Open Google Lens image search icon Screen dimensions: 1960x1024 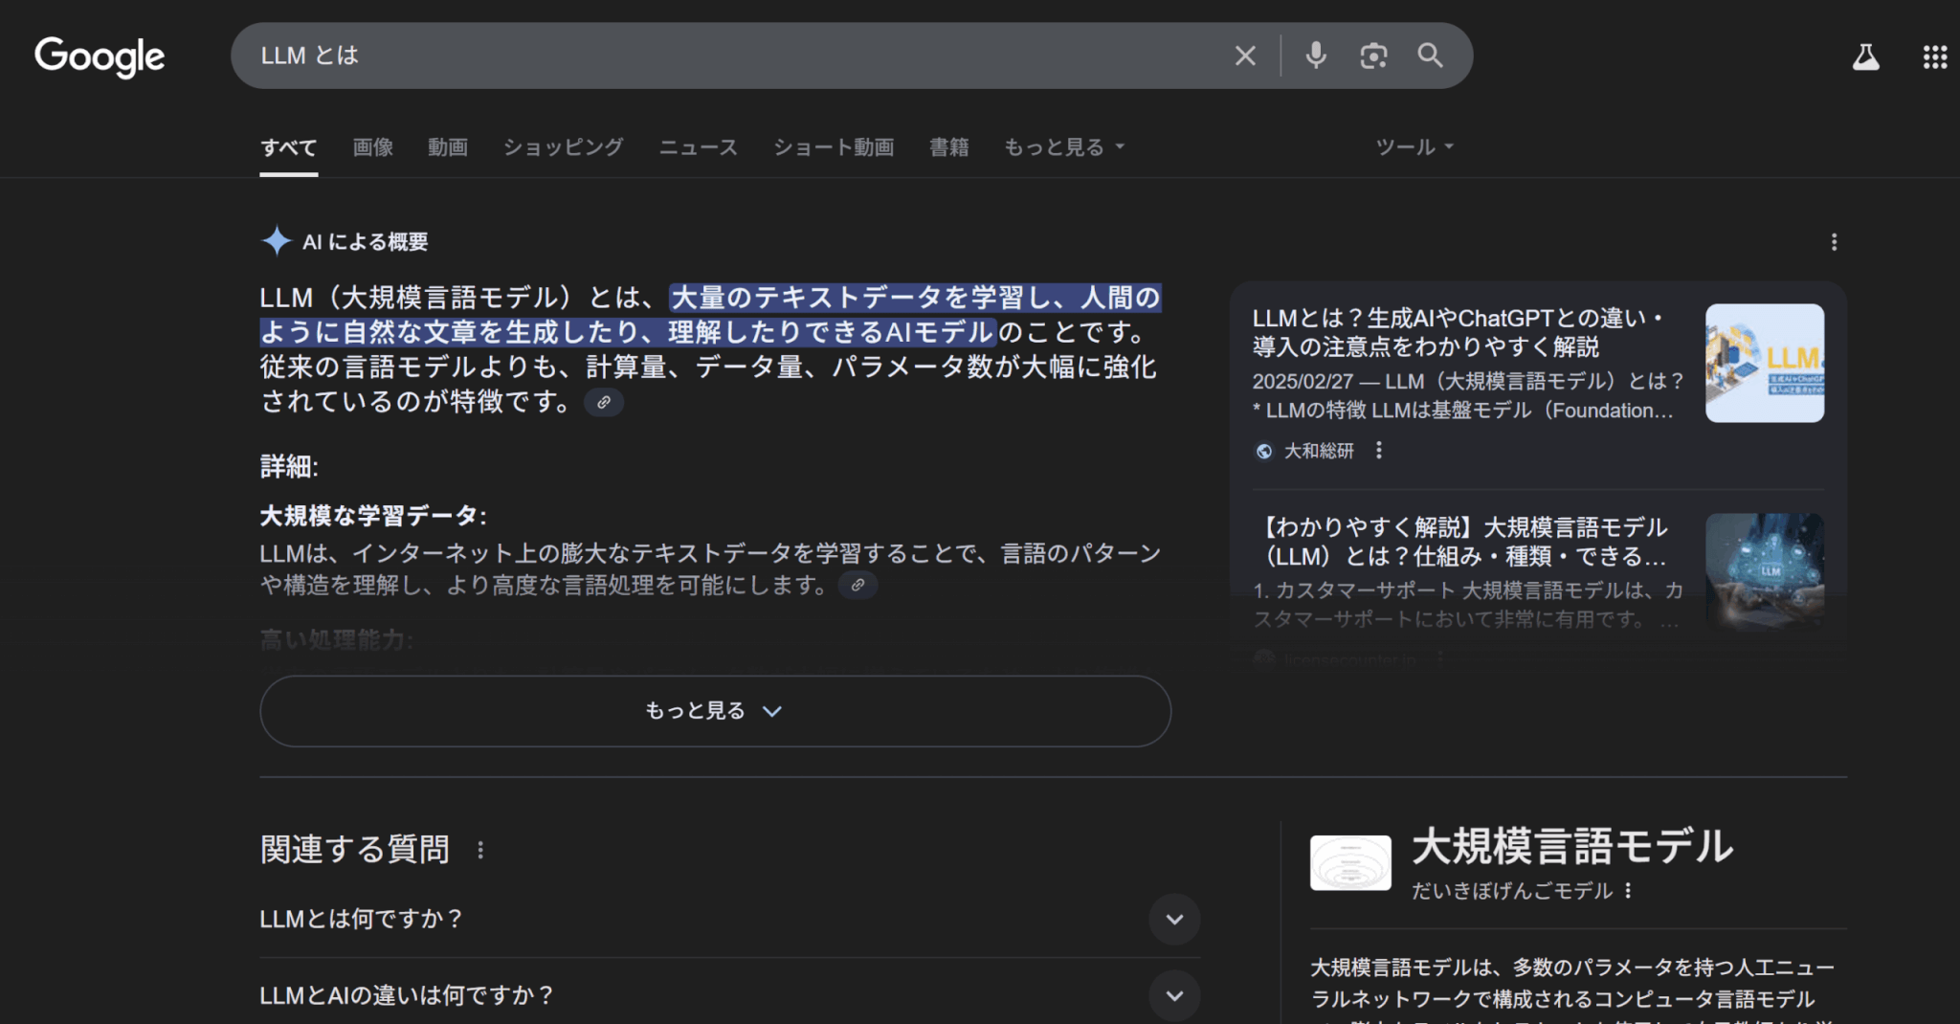click(x=1373, y=56)
